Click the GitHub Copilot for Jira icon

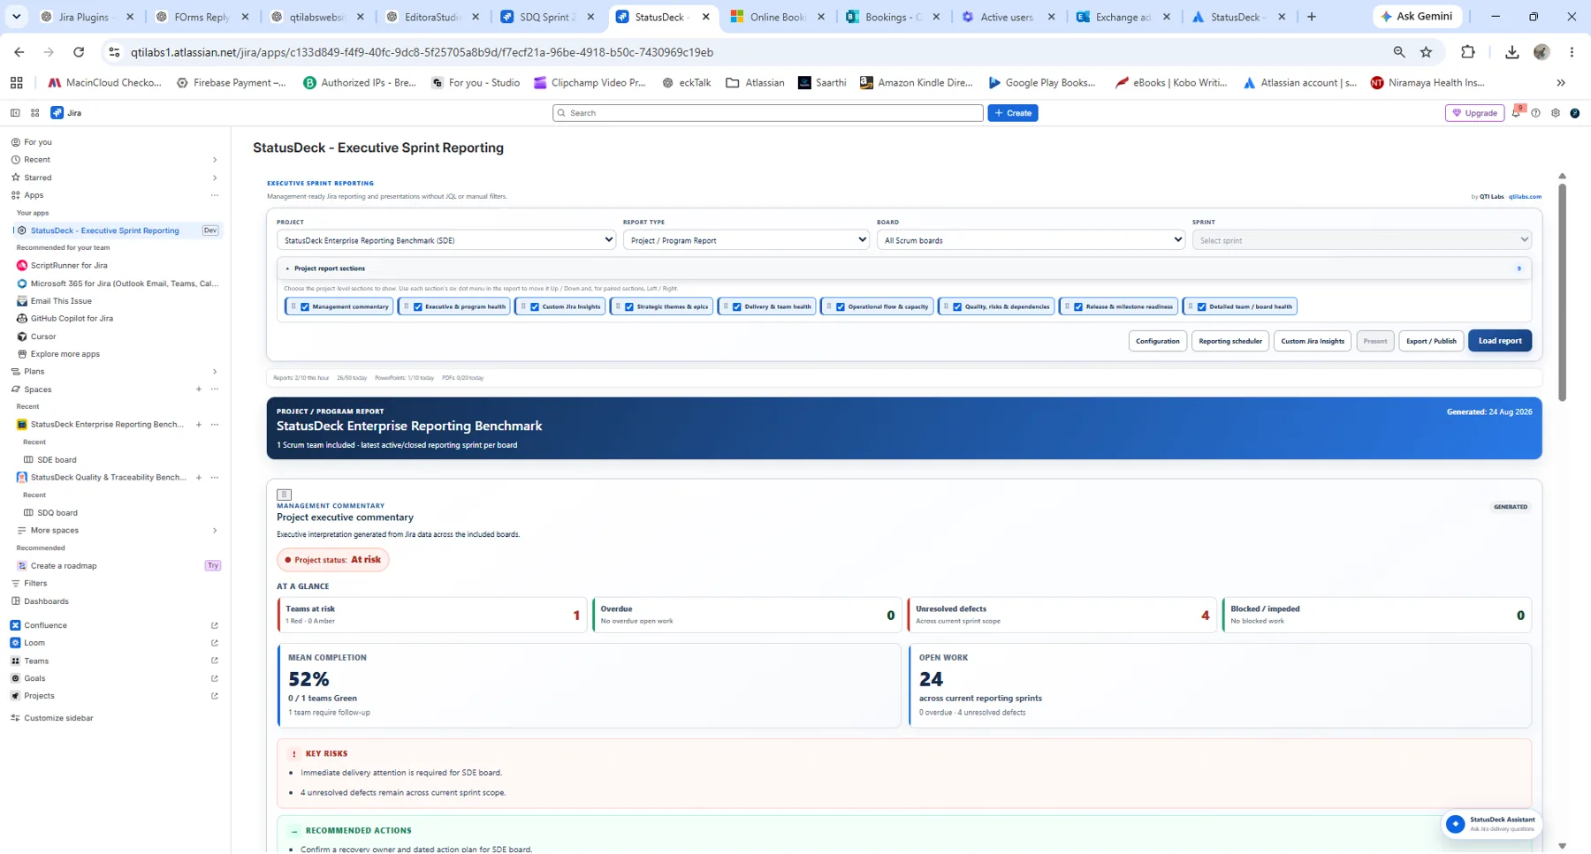point(22,318)
